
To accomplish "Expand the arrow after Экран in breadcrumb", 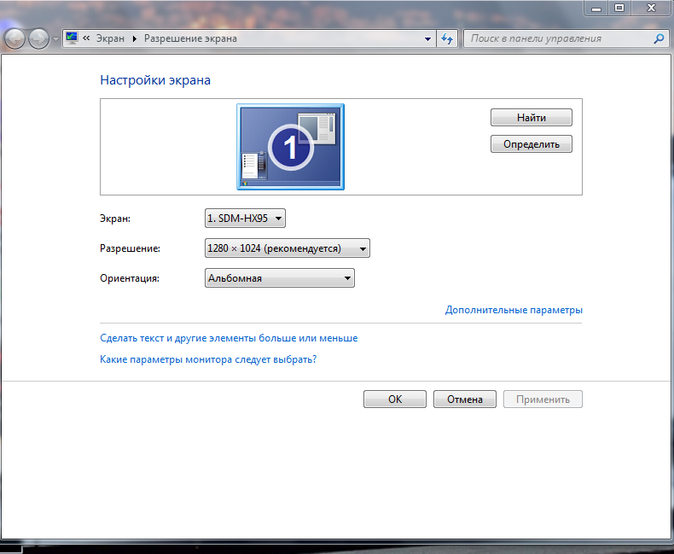I will pyautogui.click(x=134, y=38).
